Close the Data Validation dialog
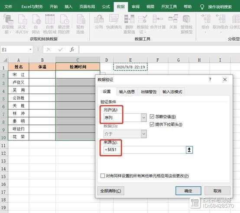The image size is (240, 213). [225, 79]
